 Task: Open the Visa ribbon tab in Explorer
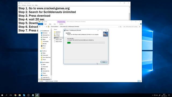[x=55, y=24]
